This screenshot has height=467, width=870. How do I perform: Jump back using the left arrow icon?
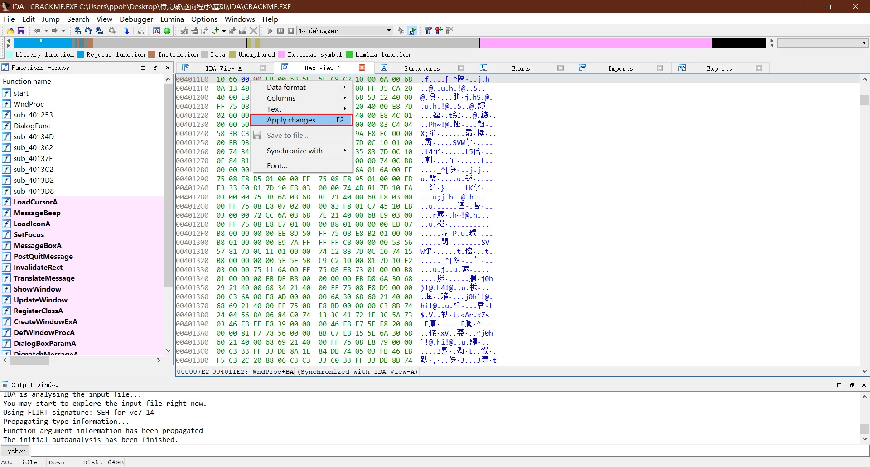point(38,31)
